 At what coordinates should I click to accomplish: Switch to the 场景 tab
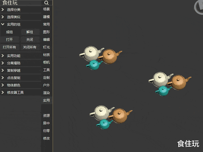pos(46,9)
